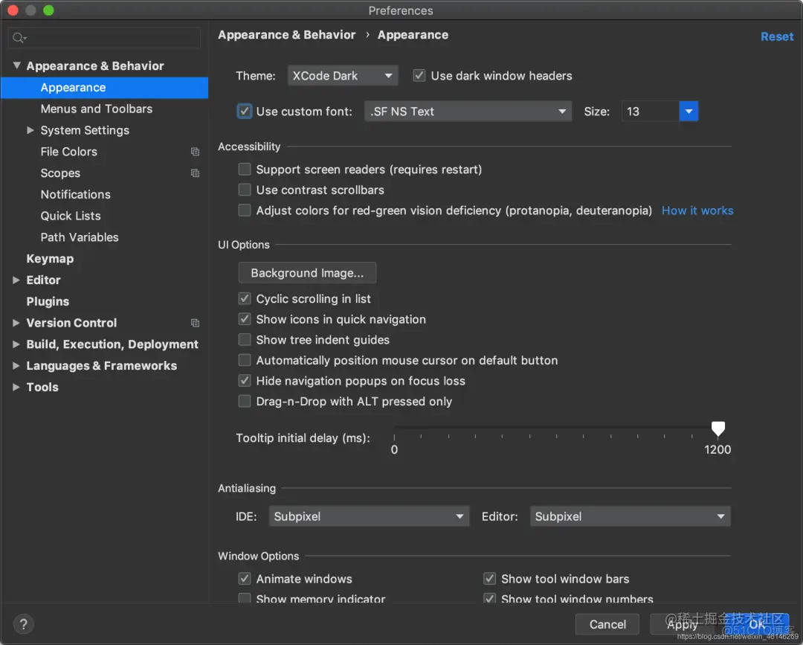Uncheck Cyclic scrolling in list
Image resolution: width=803 pixels, height=645 pixels.
coord(245,298)
